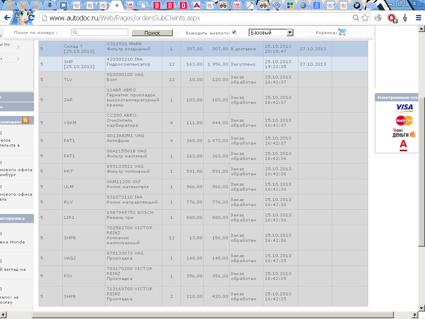Click the red adblock extension icon
The image size is (425, 319).
391,18
